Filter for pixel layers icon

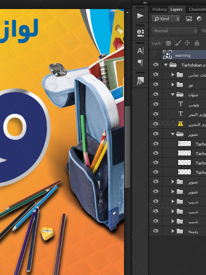point(189,19)
